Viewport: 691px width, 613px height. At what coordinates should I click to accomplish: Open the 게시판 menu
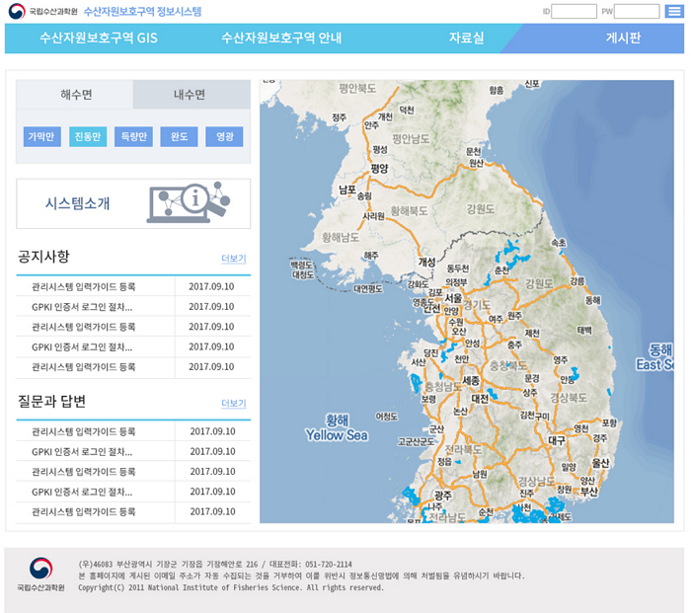point(623,38)
